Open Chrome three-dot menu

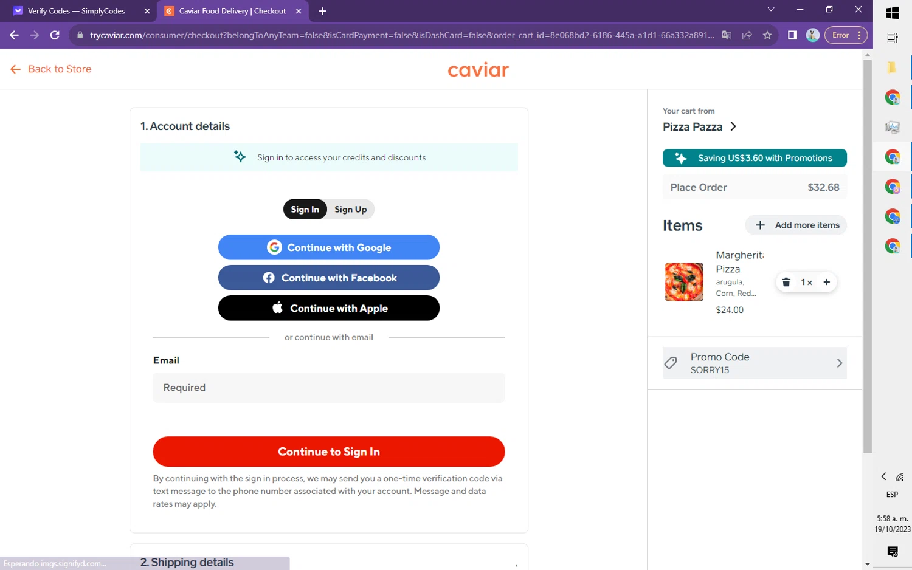coord(859,35)
